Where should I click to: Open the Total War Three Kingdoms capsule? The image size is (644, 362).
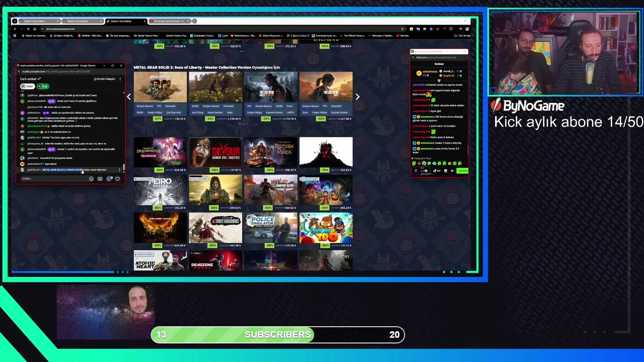tap(215, 228)
